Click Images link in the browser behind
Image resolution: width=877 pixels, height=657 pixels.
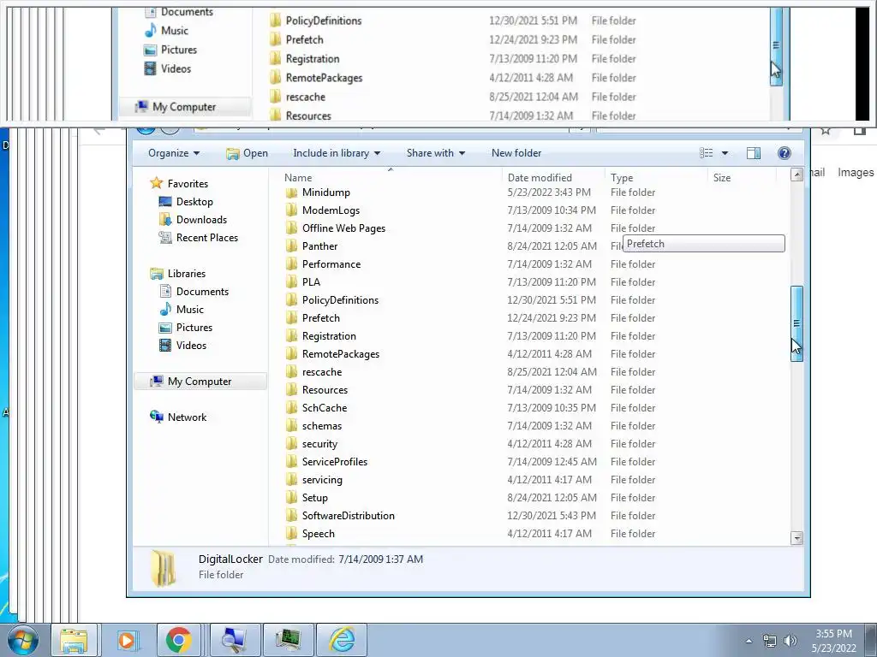pos(856,173)
